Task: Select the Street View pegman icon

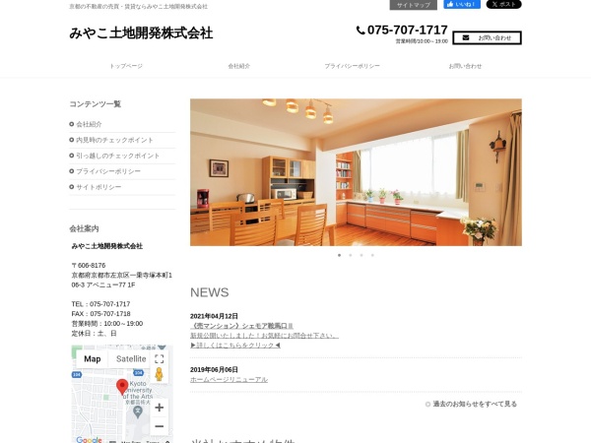Action: point(159,374)
